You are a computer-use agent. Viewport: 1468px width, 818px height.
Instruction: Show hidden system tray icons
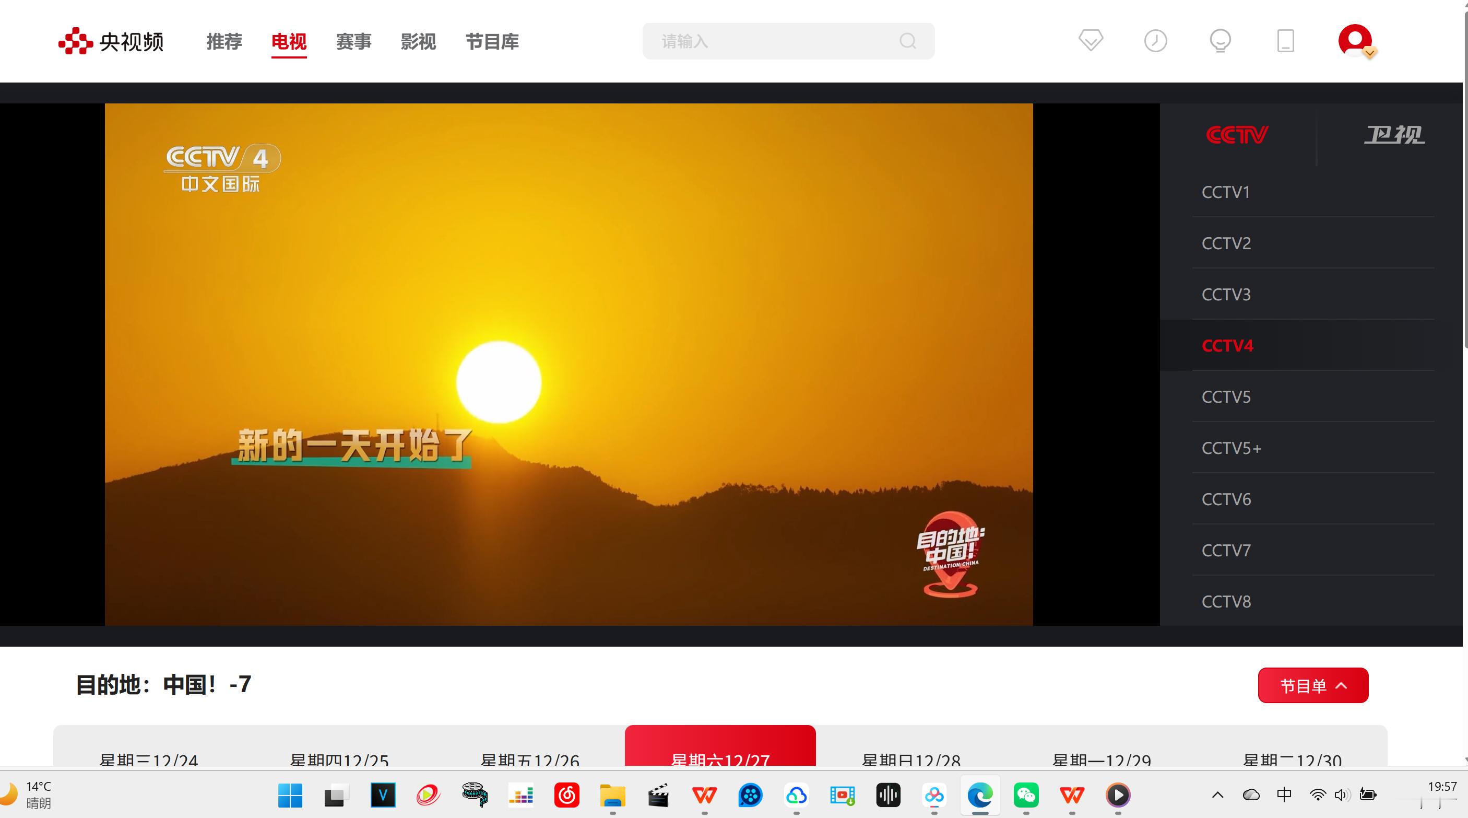(1217, 794)
